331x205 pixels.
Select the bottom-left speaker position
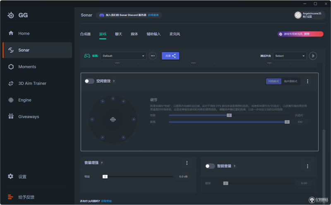click(x=102, y=138)
